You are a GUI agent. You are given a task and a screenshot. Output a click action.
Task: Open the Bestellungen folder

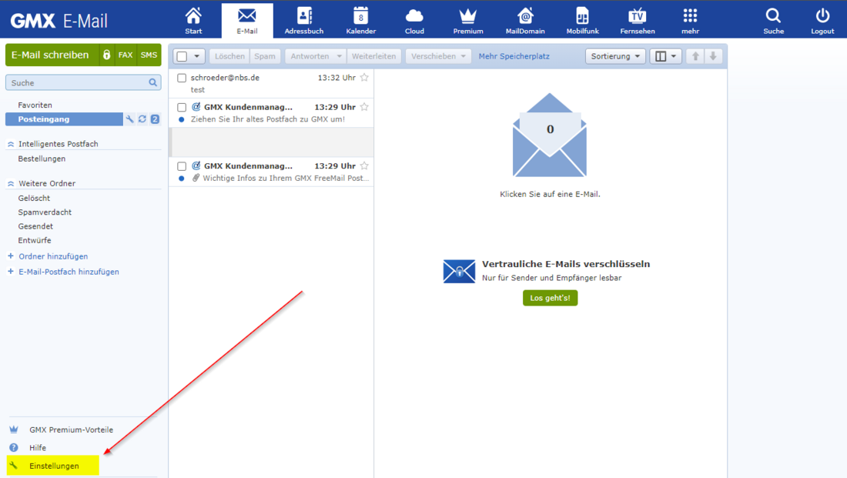pos(42,159)
